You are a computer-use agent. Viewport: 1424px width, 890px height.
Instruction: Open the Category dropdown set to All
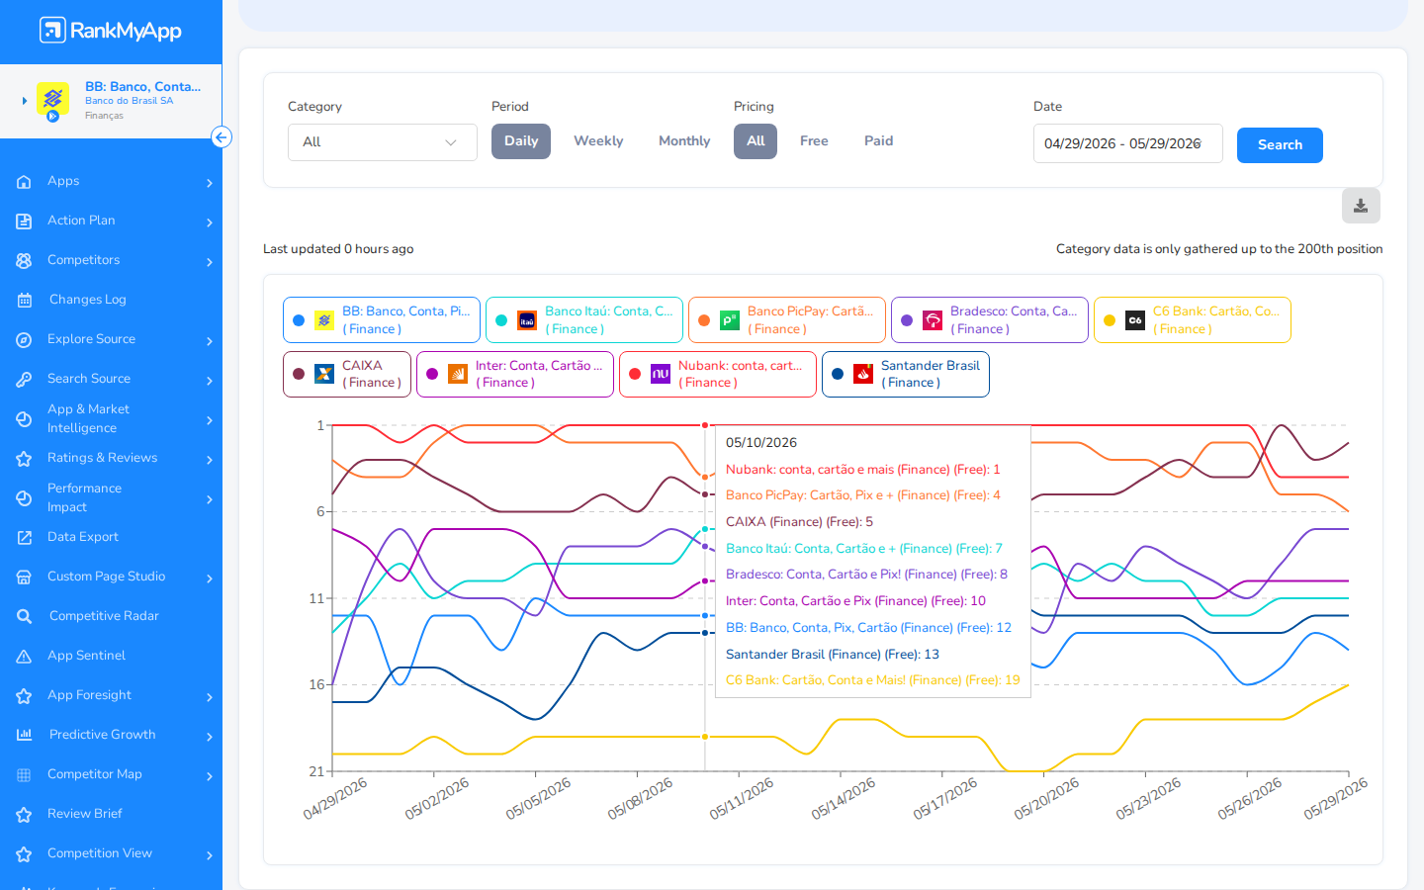click(x=383, y=142)
